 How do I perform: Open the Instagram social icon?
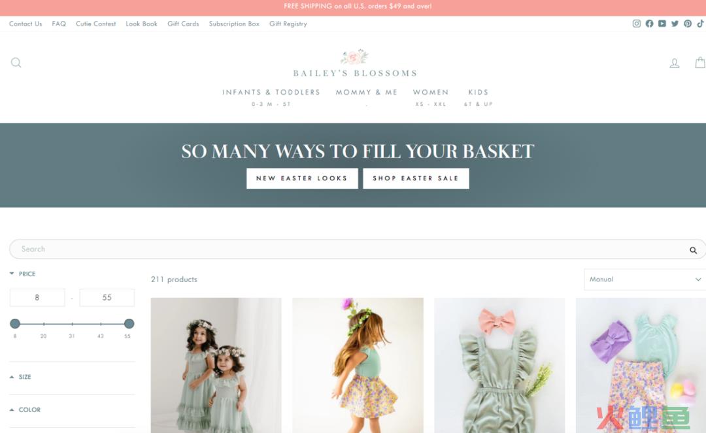636,24
